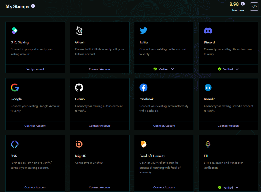Click the Facebook logo icon

coord(143,87)
